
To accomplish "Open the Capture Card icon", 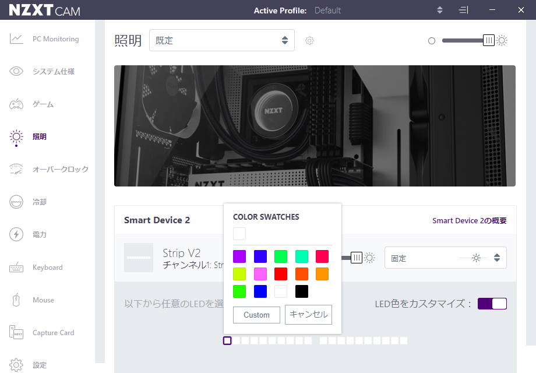I will [x=16, y=333].
